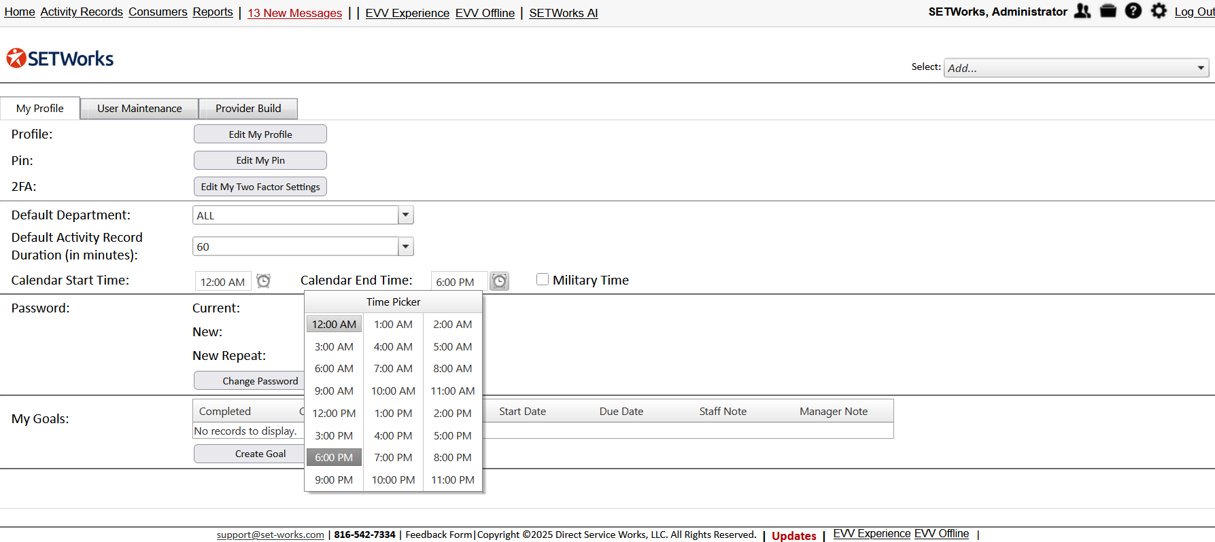Select 4:00 PM in Time Picker

pyautogui.click(x=393, y=435)
